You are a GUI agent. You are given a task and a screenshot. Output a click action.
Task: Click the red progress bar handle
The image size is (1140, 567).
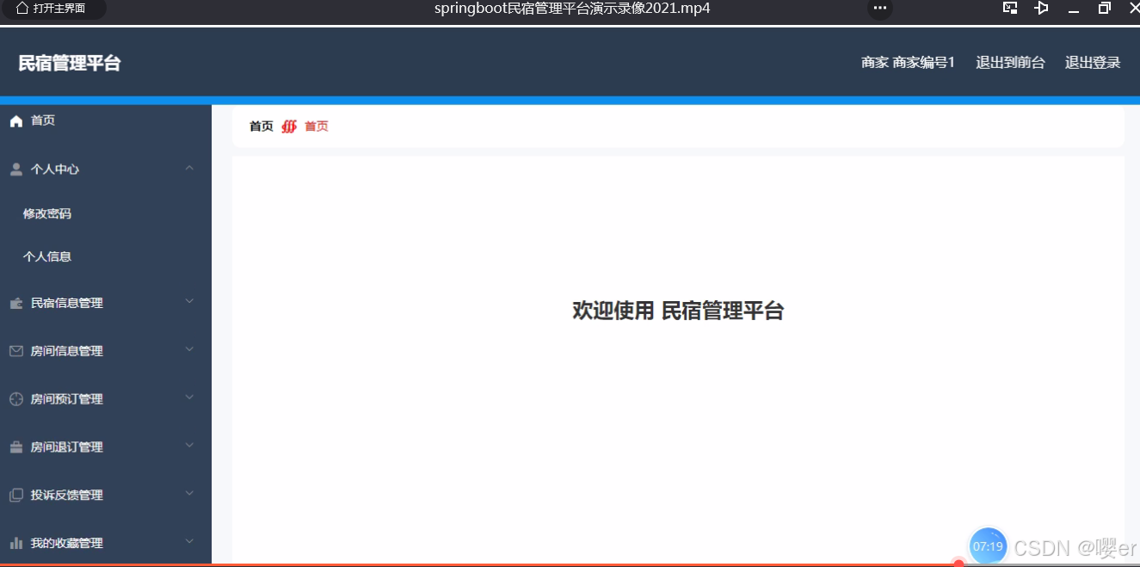click(958, 564)
